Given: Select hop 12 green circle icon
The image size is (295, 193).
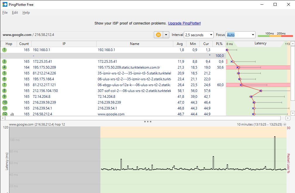Looking at the screenshot, I should click(x=5, y=114).
